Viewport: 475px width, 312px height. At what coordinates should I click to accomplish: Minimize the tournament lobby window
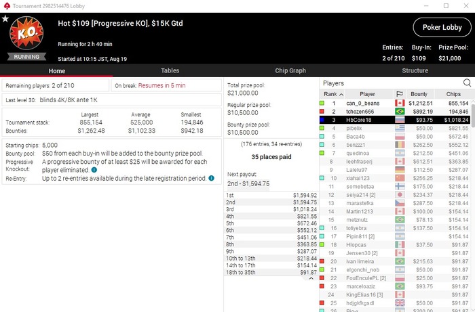(426, 5)
